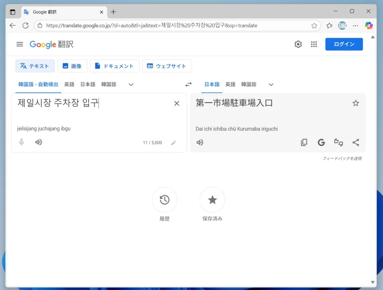This screenshot has width=383, height=290.
Task: Switch to the 画像 image translation tab
Action: pyautogui.click(x=72, y=66)
